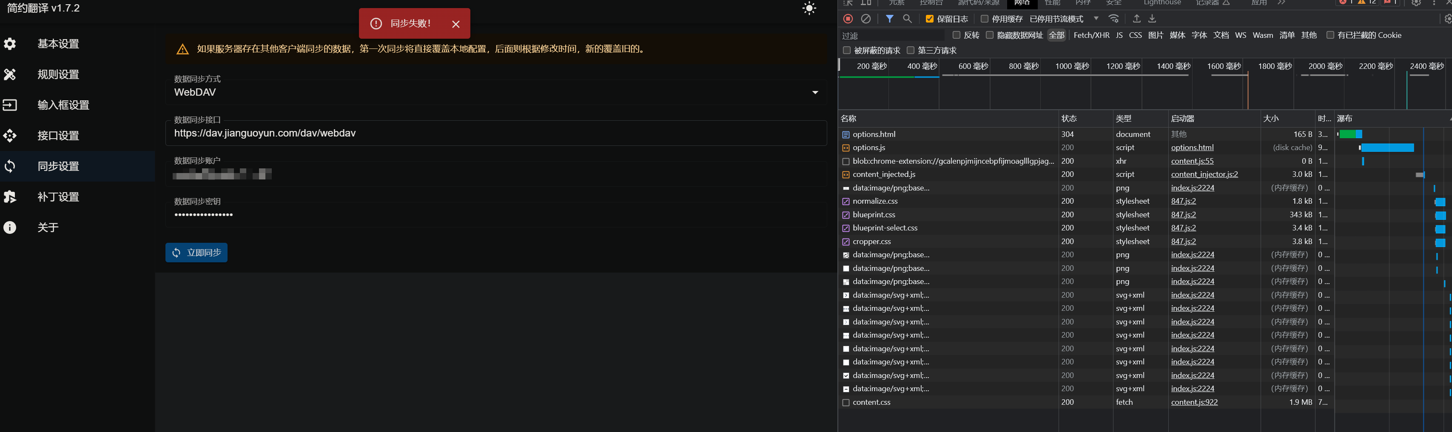
Task: Open the options.html initiator link
Action: (1192, 147)
